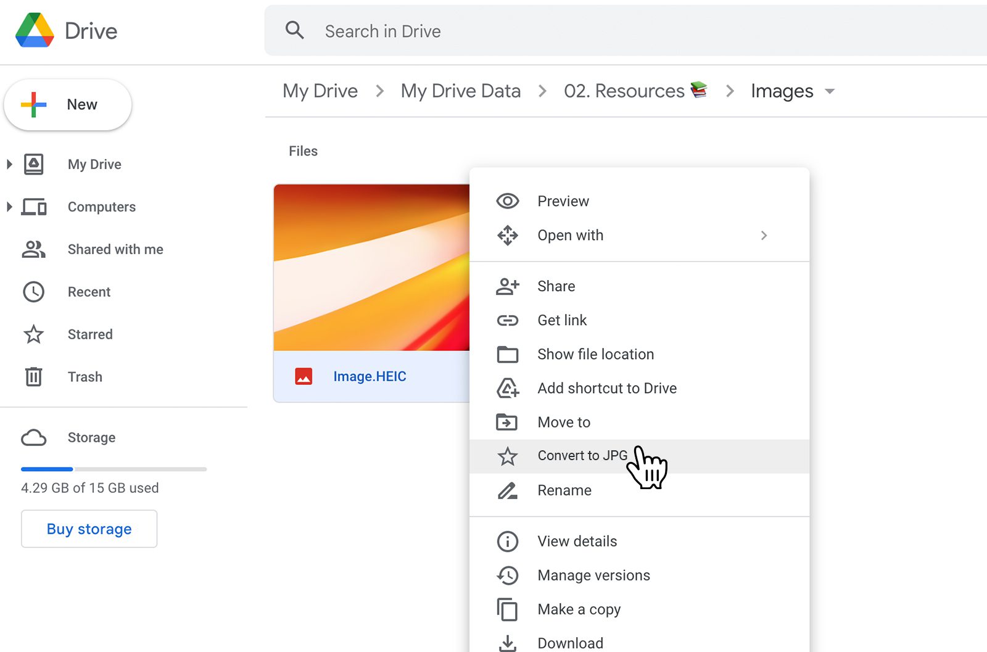Click the Get link chain icon

coord(507,320)
